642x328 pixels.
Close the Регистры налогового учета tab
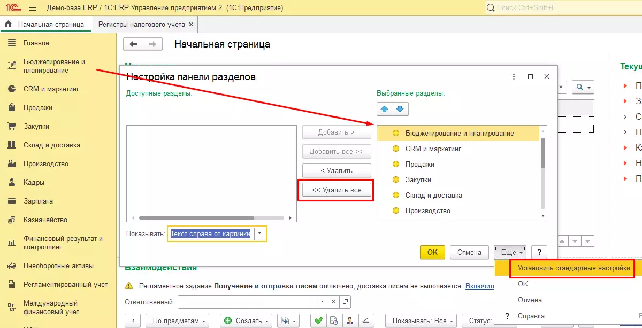pyautogui.click(x=192, y=25)
